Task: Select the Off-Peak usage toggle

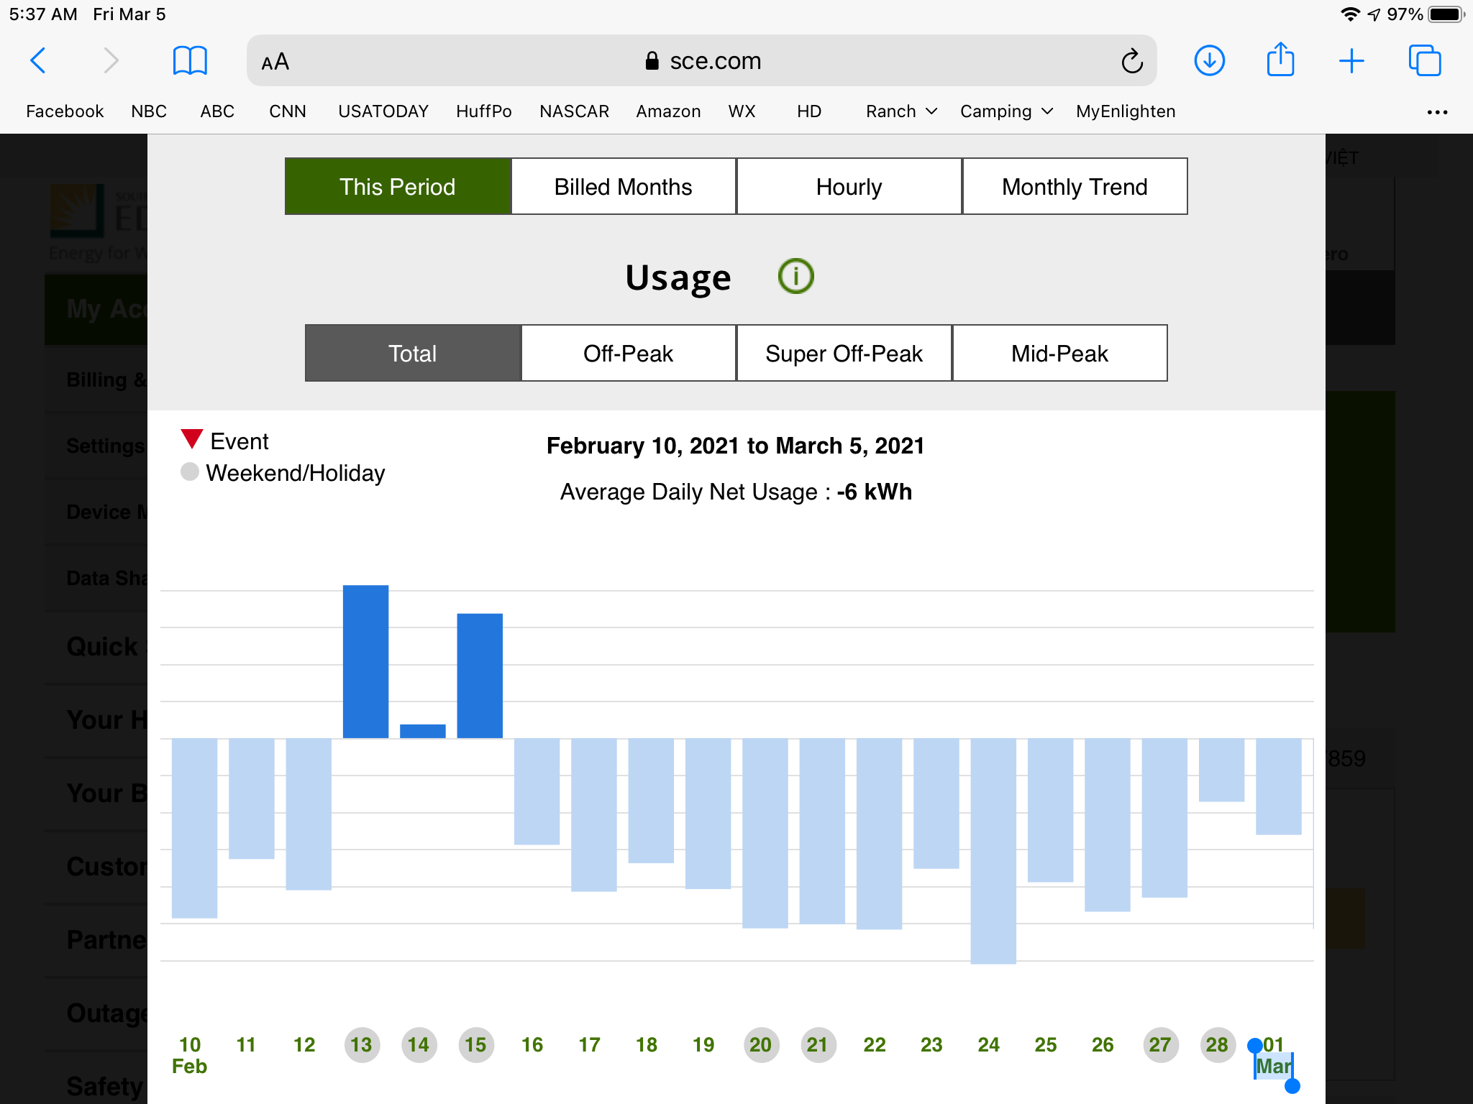Action: (628, 354)
